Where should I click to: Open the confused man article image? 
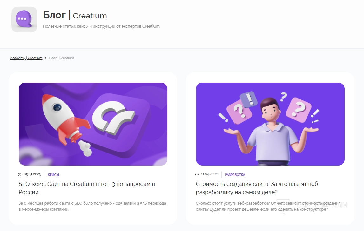pos(270,124)
